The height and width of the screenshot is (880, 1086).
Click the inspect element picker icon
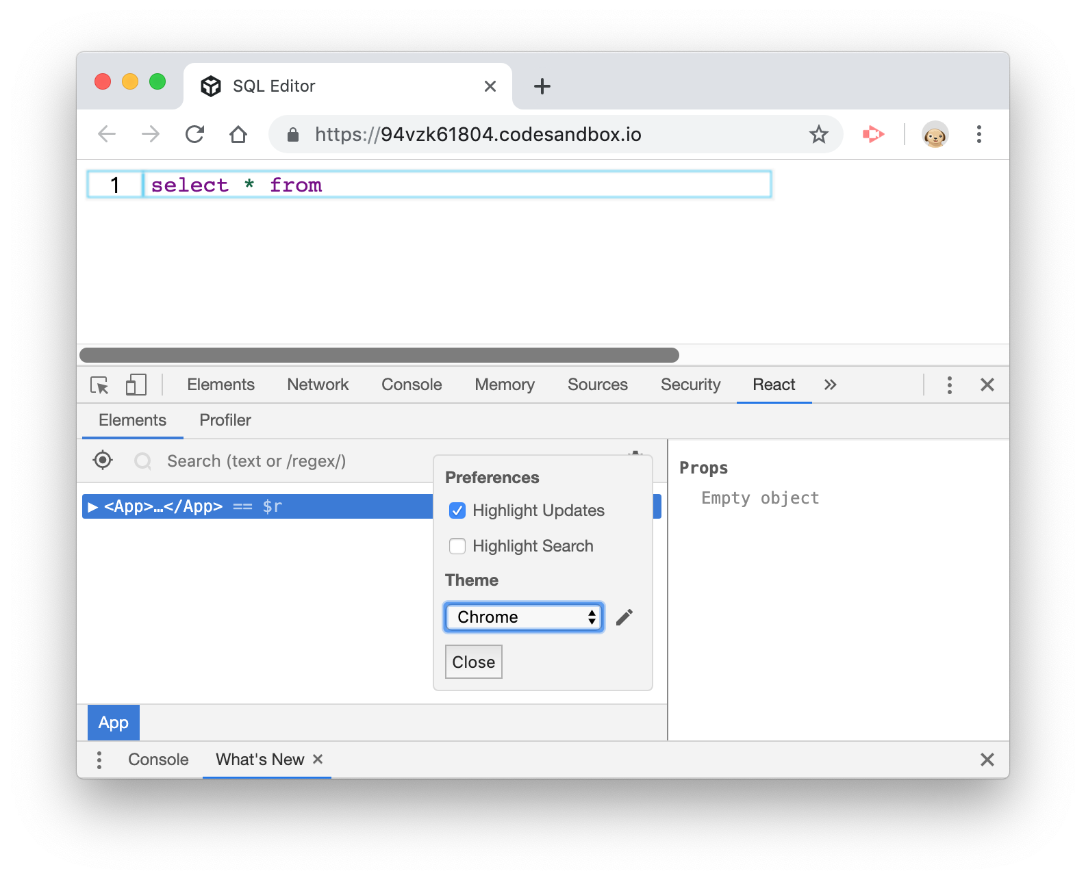pos(100,385)
